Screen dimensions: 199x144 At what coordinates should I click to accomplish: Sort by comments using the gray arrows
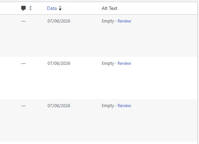(30, 8)
